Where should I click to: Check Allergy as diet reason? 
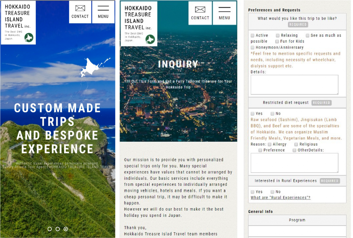tap(270, 144)
